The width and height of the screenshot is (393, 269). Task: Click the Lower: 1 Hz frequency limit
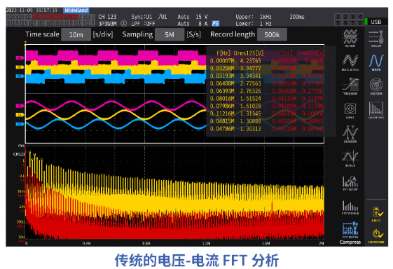(x=254, y=24)
